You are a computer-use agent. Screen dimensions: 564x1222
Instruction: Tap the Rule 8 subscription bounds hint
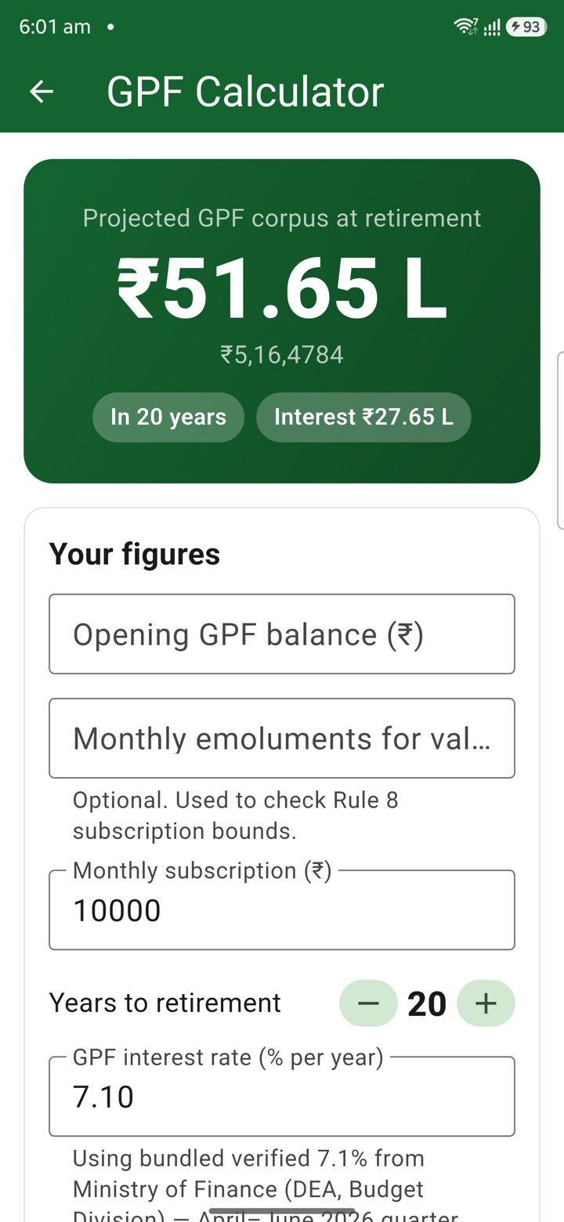(236, 815)
